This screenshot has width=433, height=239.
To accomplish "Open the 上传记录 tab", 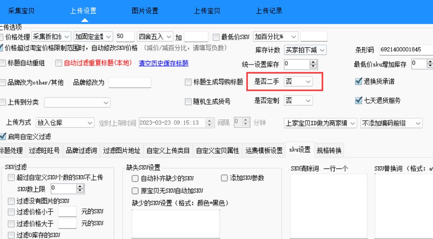I will pos(269,11).
